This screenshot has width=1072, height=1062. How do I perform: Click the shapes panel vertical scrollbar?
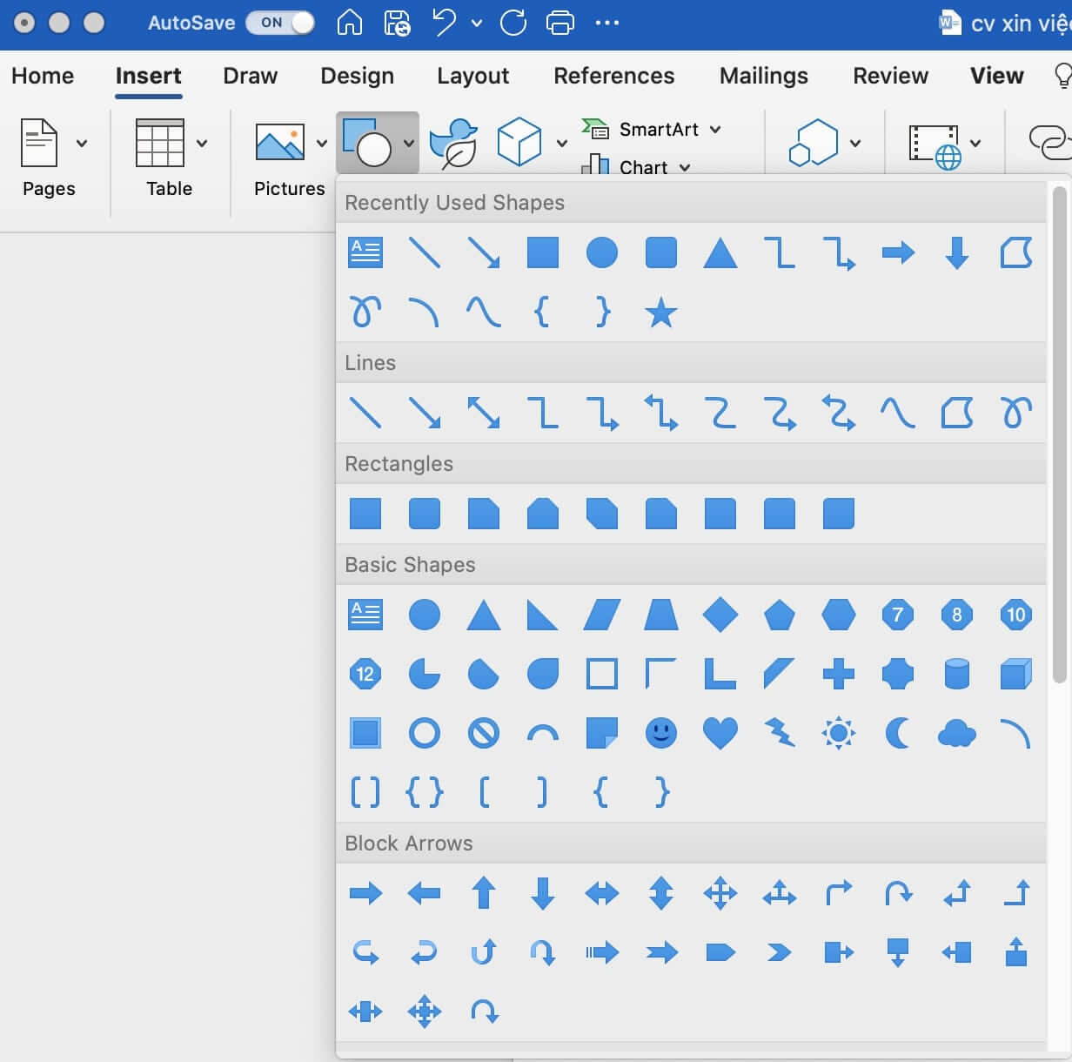pyautogui.click(x=1059, y=435)
